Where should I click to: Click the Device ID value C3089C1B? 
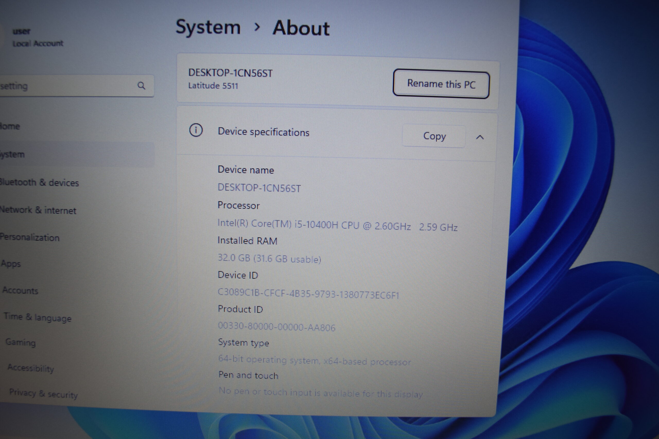[308, 293]
